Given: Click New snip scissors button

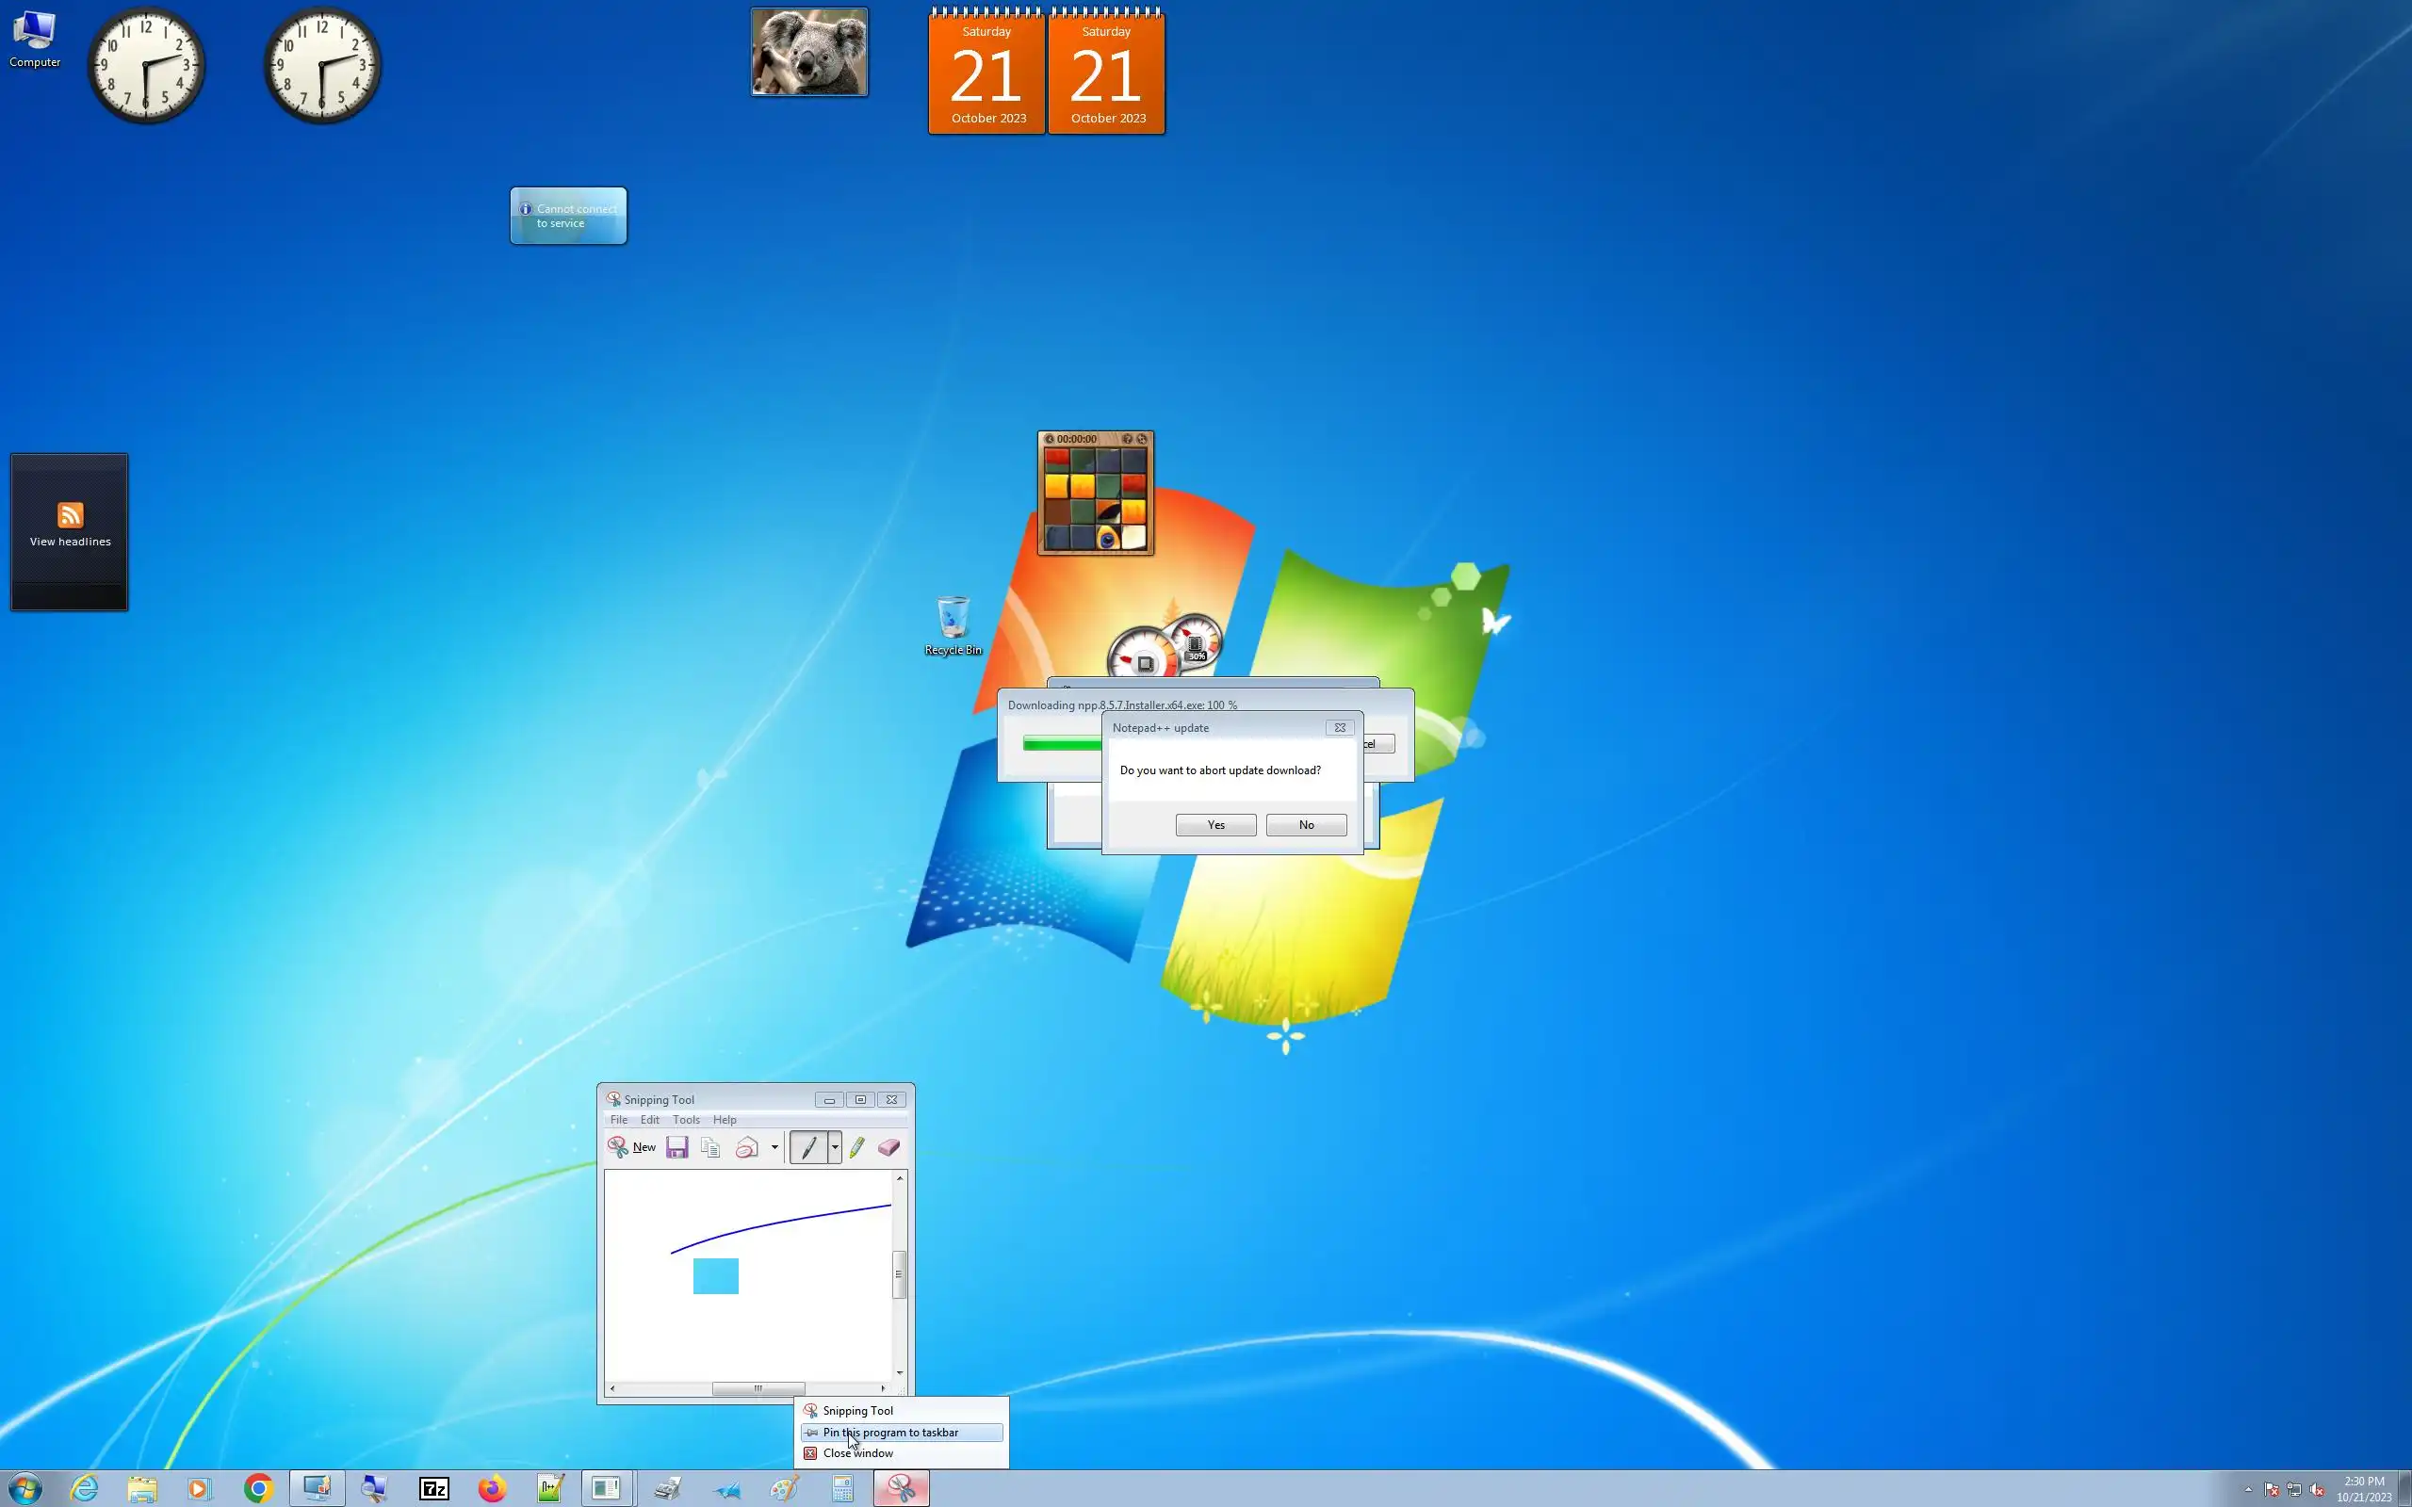Looking at the screenshot, I should coord(631,1147).
